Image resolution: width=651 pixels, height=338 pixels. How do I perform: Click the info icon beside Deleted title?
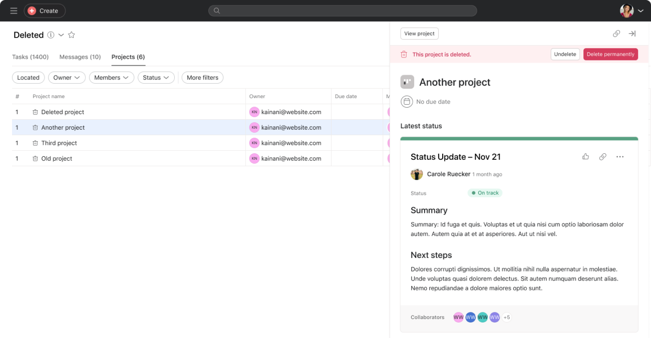point(51,35)
